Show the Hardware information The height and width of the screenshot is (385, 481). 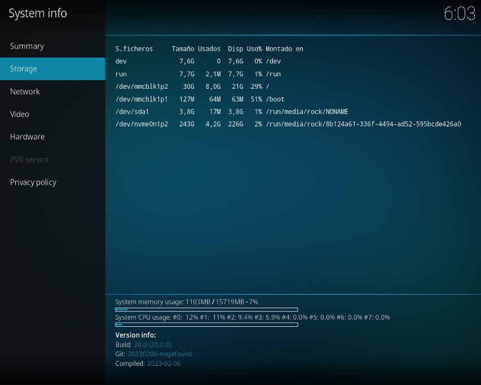pyautogui.click(x=52, y=137)
